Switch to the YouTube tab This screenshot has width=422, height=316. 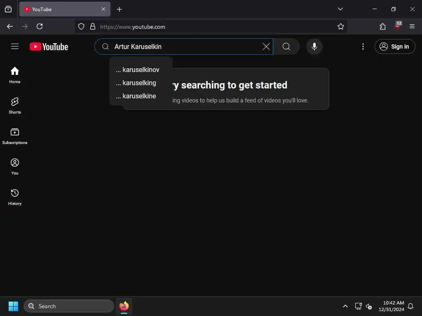(x=65, y=9)
